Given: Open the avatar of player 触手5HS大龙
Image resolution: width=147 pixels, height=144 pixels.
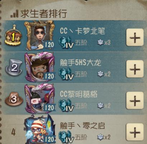Looking at the screenshot, I should pos(39,67).
